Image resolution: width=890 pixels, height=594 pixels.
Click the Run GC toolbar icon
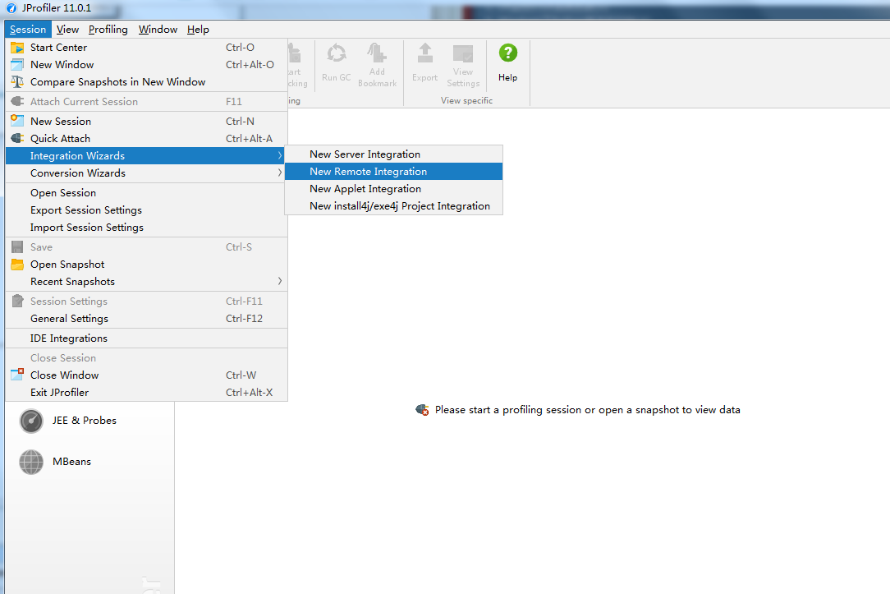coord(337,53)
